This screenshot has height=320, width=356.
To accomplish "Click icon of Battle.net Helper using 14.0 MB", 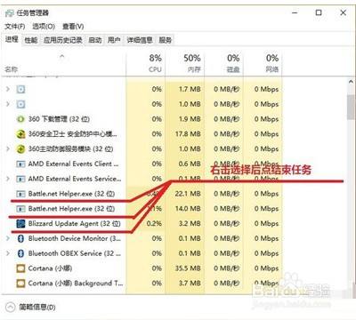I will (20, 209).
